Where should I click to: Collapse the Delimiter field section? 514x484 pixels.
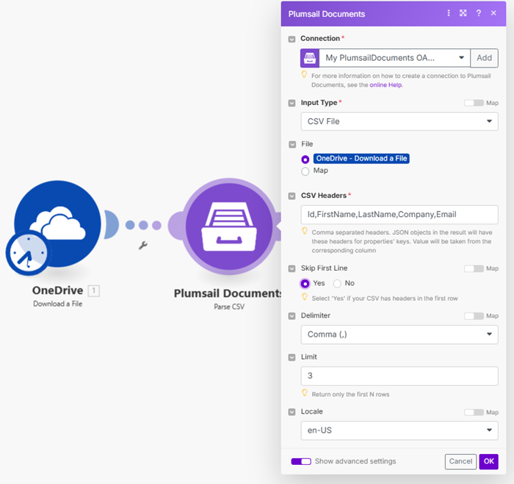(292, 316)
